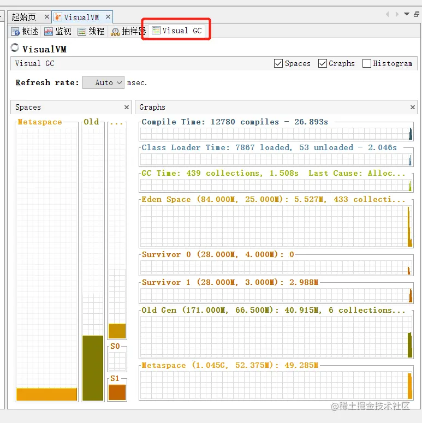Close the Graphs panel
Viewport: 422px width, 423px height.
413,108
